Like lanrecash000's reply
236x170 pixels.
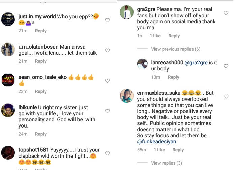coord(226,66)
